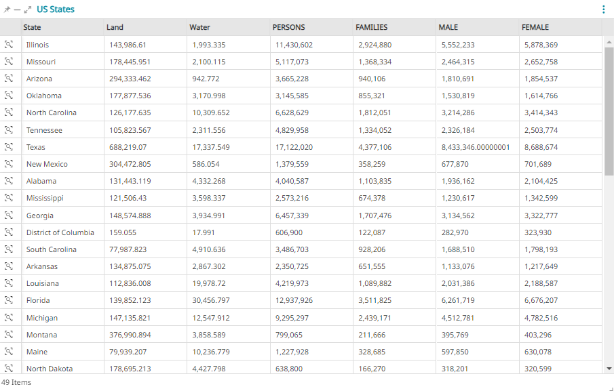The image size is (614, 391).
Task: Click the PERSONS column header
Action: [x=288, y=27]
